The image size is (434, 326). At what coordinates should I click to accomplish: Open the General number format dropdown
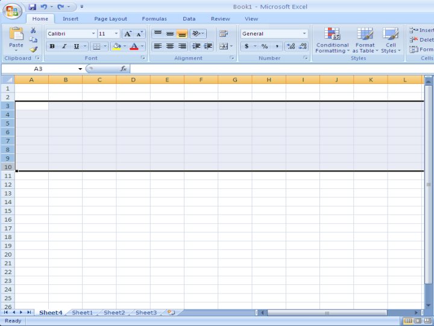[304, 34]
